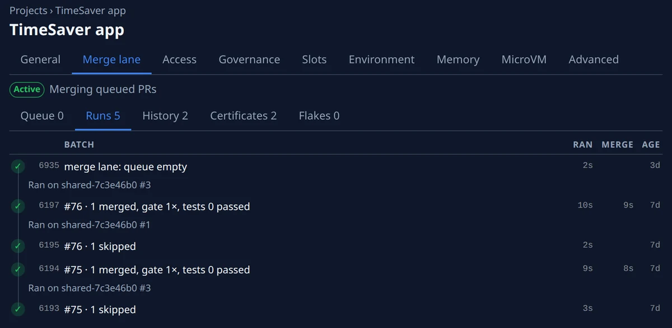
Task: Open run 'merge lane: queue empty'
Action: pyautogui.click(x=125, y=167)
